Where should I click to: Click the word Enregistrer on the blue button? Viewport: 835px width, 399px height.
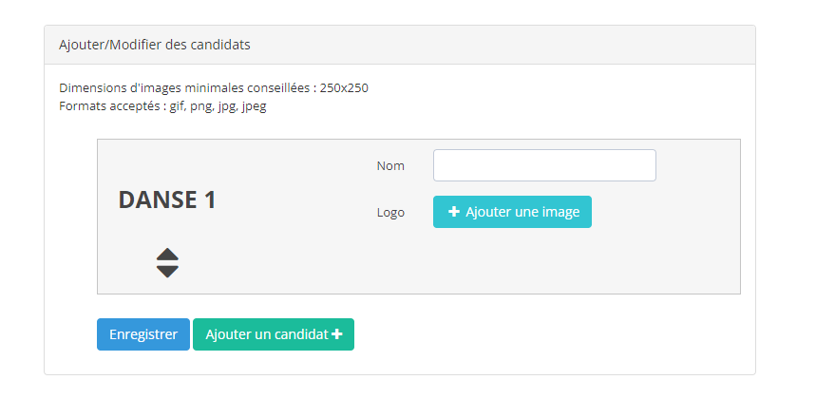point(143,334)
